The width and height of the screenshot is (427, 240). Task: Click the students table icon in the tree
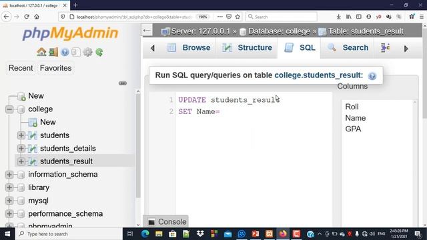[33, 135]
